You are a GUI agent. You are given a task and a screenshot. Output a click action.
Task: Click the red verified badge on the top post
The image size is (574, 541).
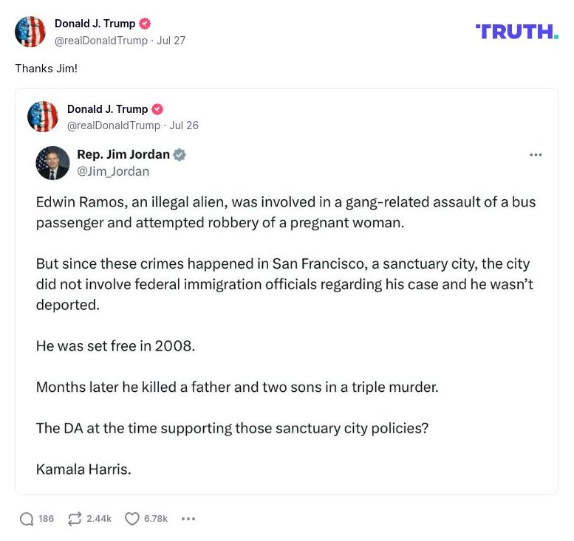click(x=145, y=24)
